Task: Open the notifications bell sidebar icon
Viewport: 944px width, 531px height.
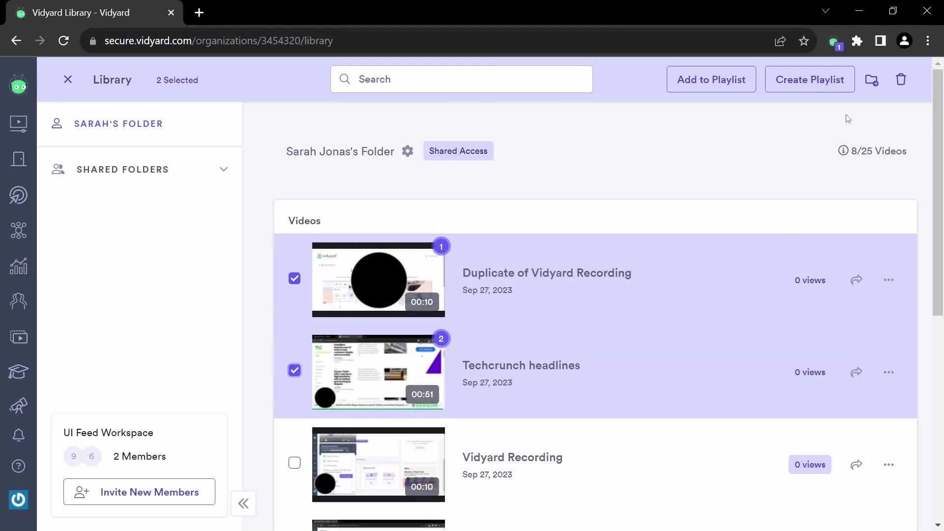Action: pyautogui.click(x=19, y=435)
